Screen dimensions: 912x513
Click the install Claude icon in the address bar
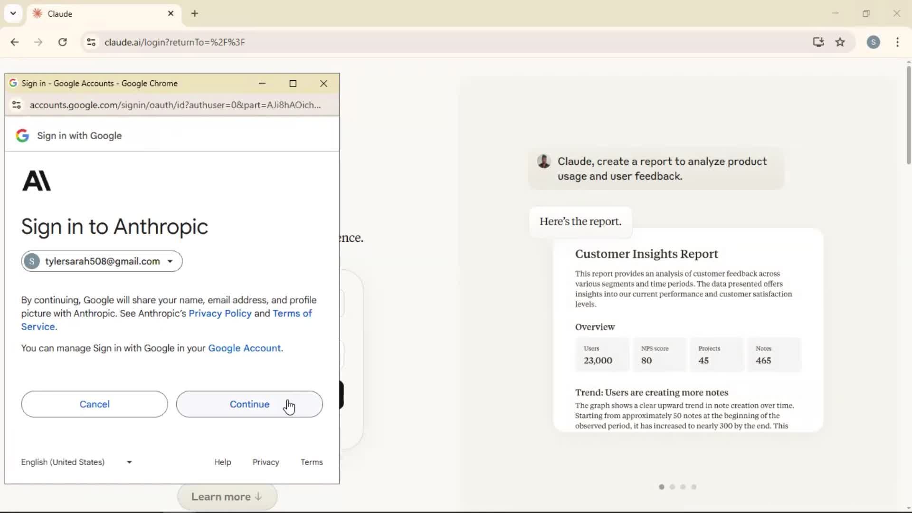[x=818, y=42]
